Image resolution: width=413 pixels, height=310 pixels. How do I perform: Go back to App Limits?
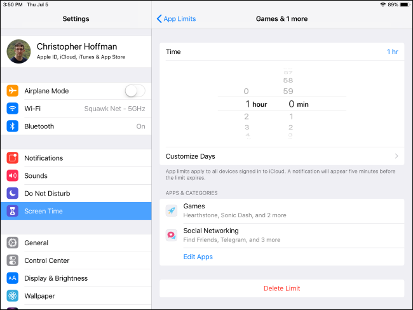click(177, 19)
